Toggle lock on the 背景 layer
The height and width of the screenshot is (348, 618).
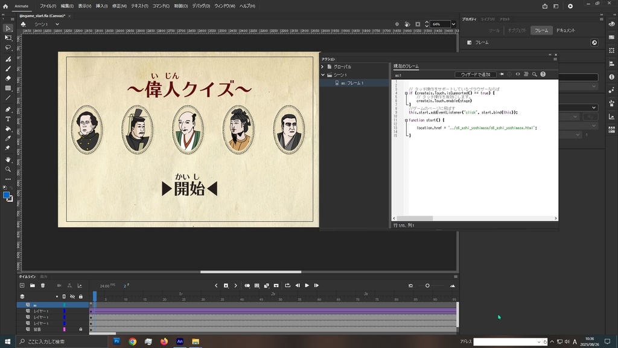(80, 329)
